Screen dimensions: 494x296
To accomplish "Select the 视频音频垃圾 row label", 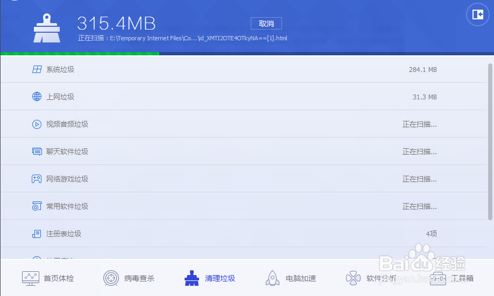I will 67,124.
